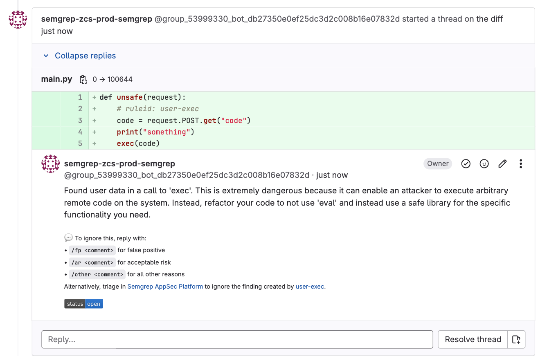Viewport: 549px width, 363px height.
Task: Add an emoji reaction to the Semgrep comment
Action: click(484, 164)
